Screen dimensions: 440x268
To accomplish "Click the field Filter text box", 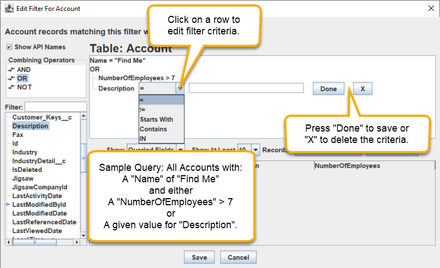I will [x=56, y=107].
